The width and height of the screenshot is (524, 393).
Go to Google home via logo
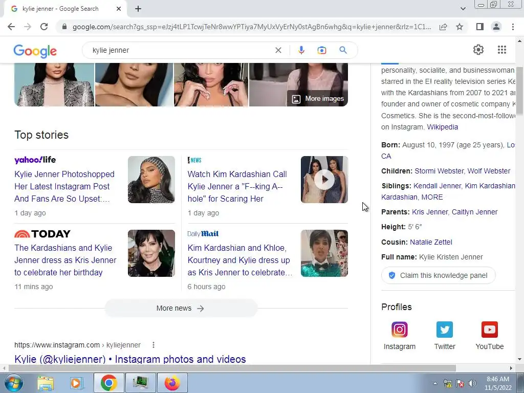(35, 51)
